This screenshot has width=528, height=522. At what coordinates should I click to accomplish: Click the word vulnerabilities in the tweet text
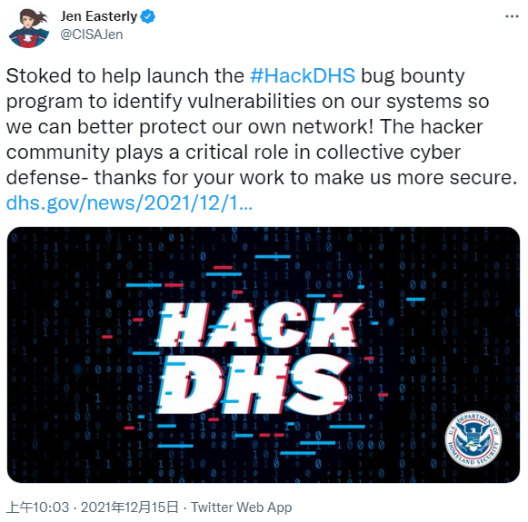(252, 102)
